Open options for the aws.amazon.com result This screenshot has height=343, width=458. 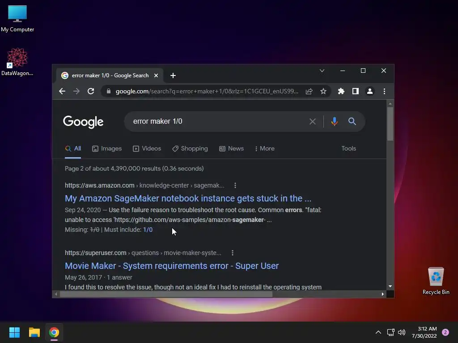[235, 185]
